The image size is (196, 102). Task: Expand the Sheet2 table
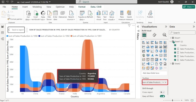170,63
